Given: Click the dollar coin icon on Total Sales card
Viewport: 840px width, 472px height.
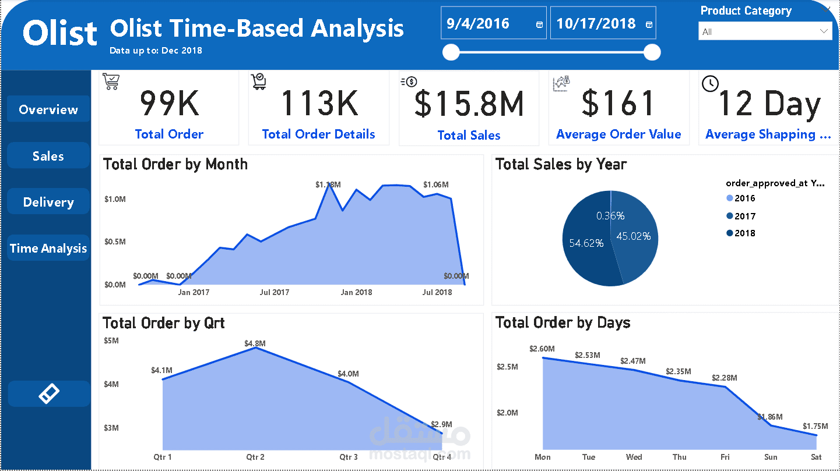Looking at the screenshot, I should 409,82.
